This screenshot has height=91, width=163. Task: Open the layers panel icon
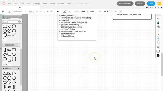[x=158, y=47]
